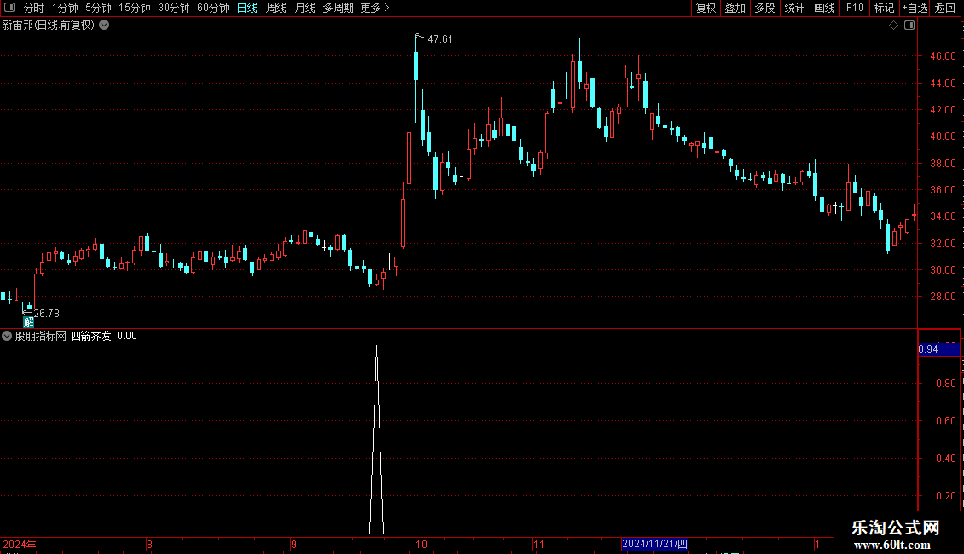Toggle the left side panel icon
The width and height of the screenshot is (964, 554).
(x=9, y=8)
